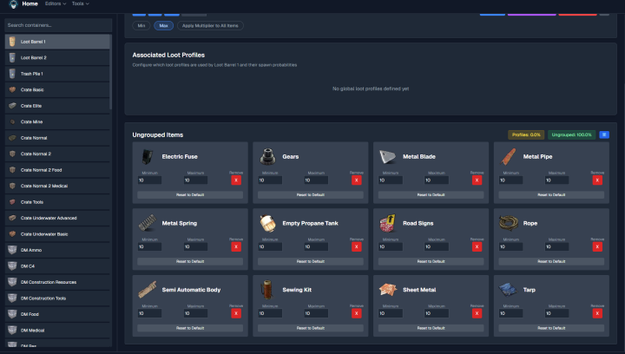
Task: Expand the Editors dropdown menu
Action: pos(56,3)
